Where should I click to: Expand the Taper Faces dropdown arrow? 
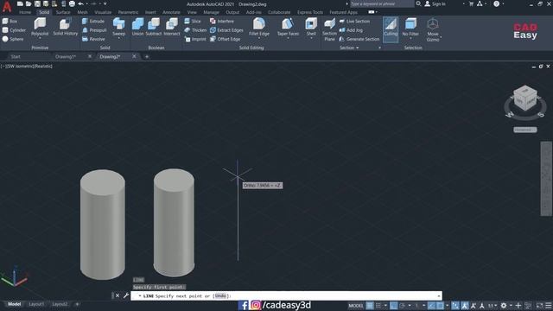[x=288, y=38]
